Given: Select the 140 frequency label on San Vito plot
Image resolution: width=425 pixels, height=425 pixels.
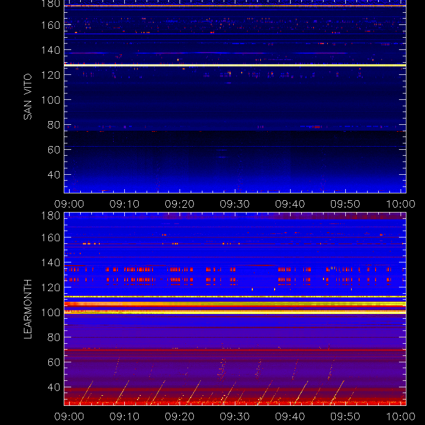Looking at the screenshot, I should [50, 50].
